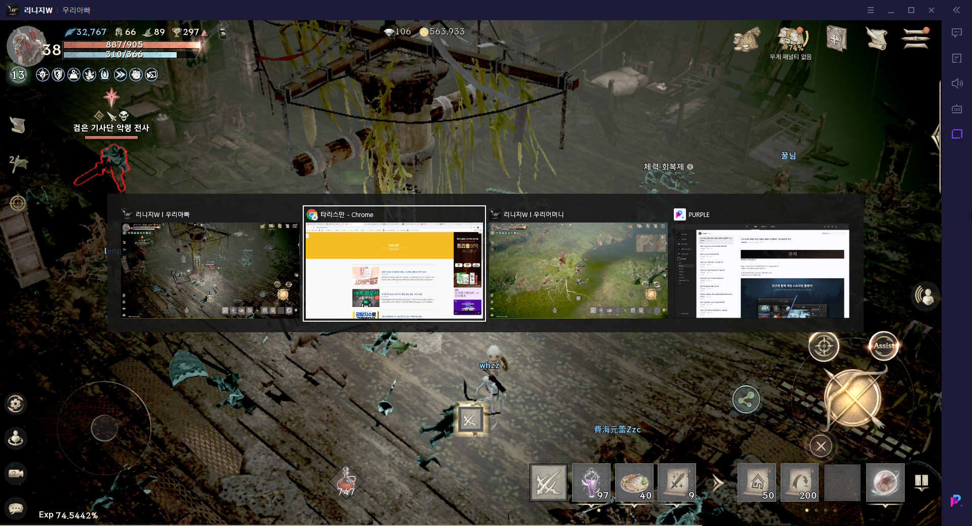The image size is (972, 526).
Task: Use the food dish slot with 40
Action: click(x=634, y=483)
